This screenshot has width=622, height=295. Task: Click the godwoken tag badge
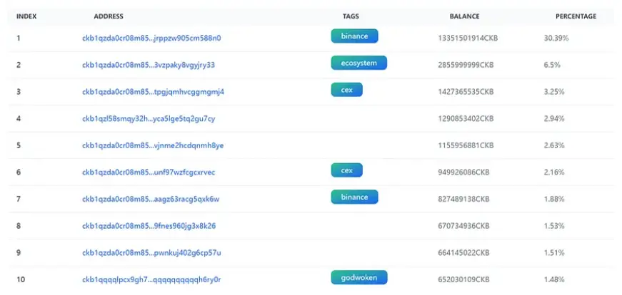[358, 276]
